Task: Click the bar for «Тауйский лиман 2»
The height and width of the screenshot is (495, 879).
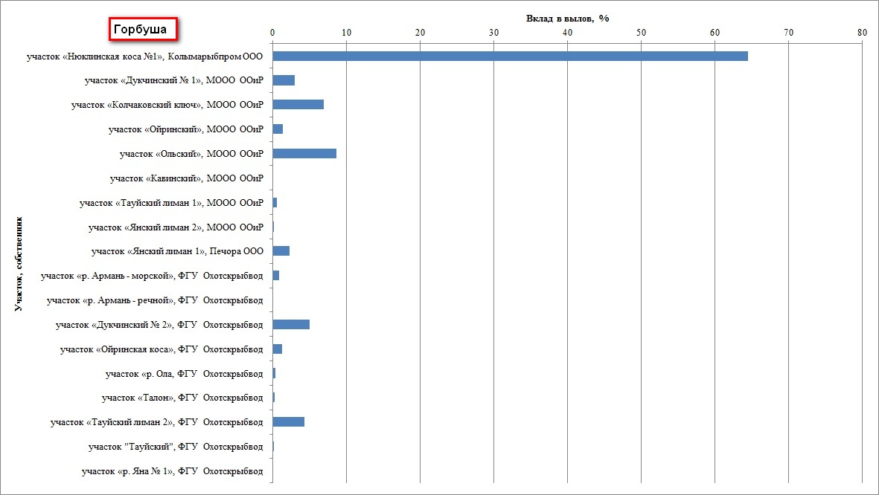Action: [x=289, y=422]
